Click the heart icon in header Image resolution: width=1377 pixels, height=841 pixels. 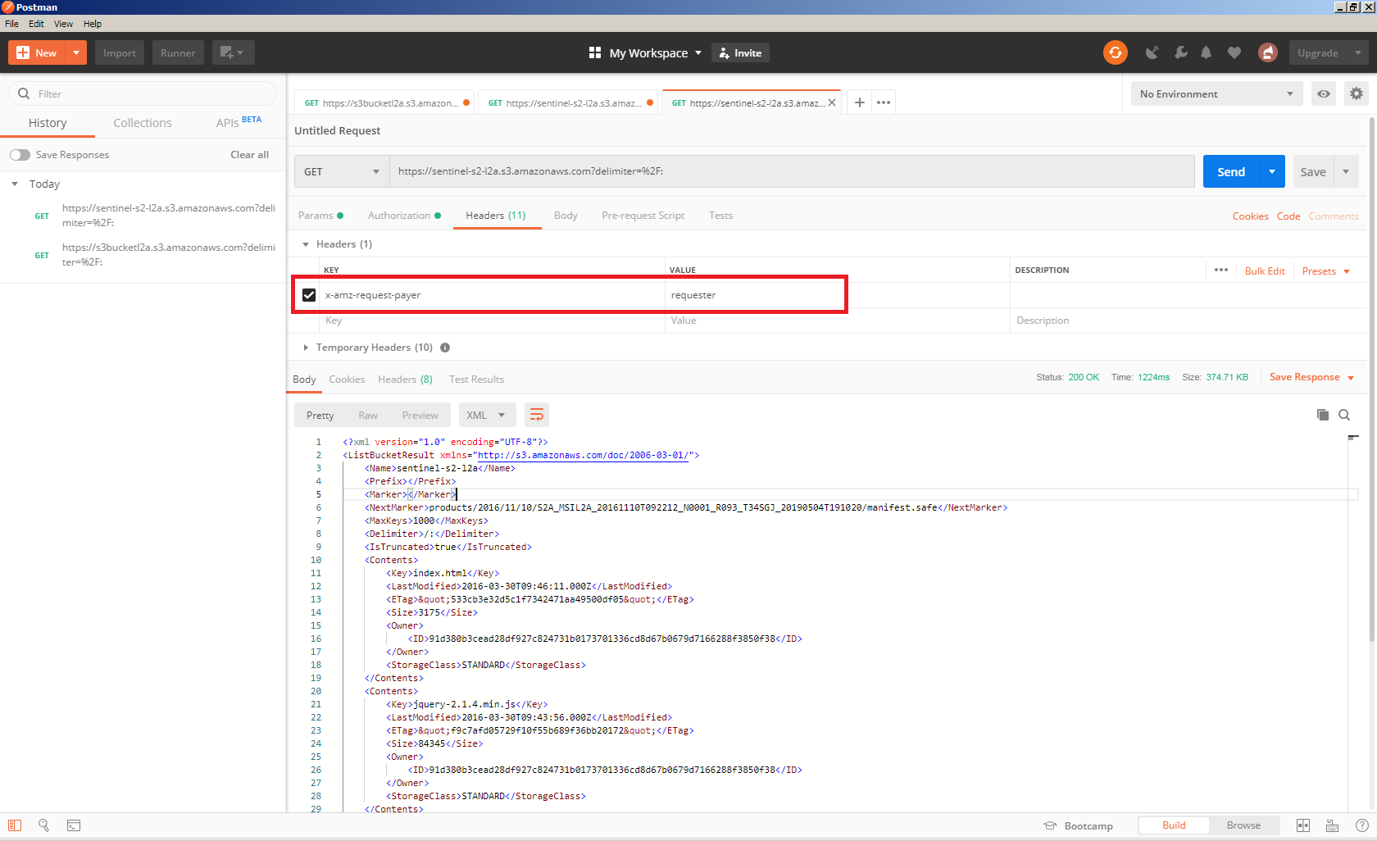point(1234,52)
